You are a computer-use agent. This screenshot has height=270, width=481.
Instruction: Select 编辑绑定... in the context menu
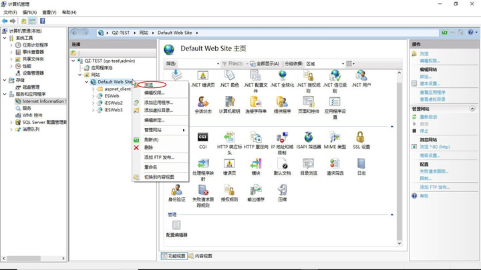tap(154, 121)
